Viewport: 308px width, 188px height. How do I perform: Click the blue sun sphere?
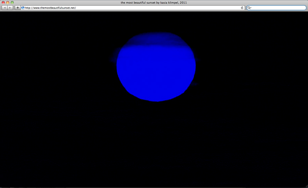pos(156,67)
